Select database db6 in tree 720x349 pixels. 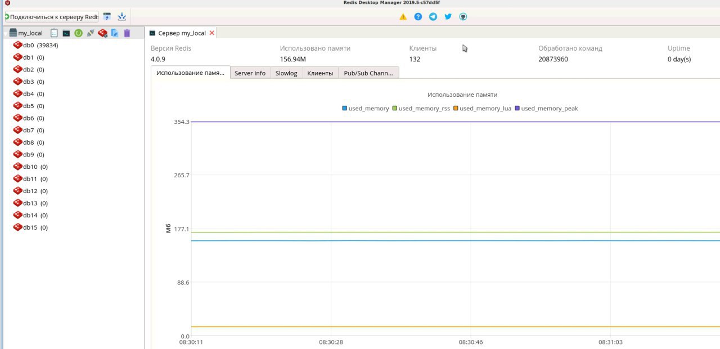click(x=29, y=118)
